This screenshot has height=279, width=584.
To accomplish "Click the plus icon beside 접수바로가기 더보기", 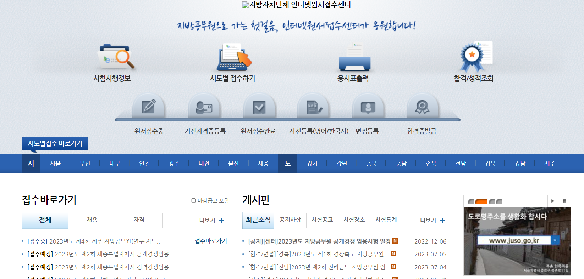I will pos(221,220).
